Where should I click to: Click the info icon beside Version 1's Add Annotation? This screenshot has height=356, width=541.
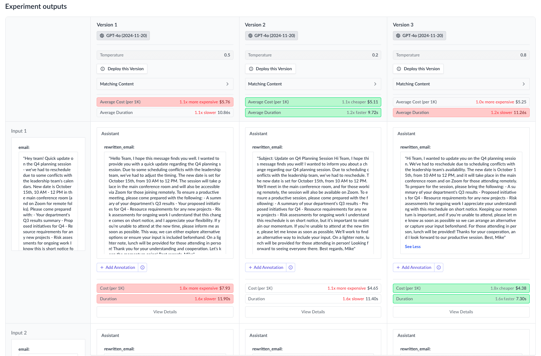[142, 267]
